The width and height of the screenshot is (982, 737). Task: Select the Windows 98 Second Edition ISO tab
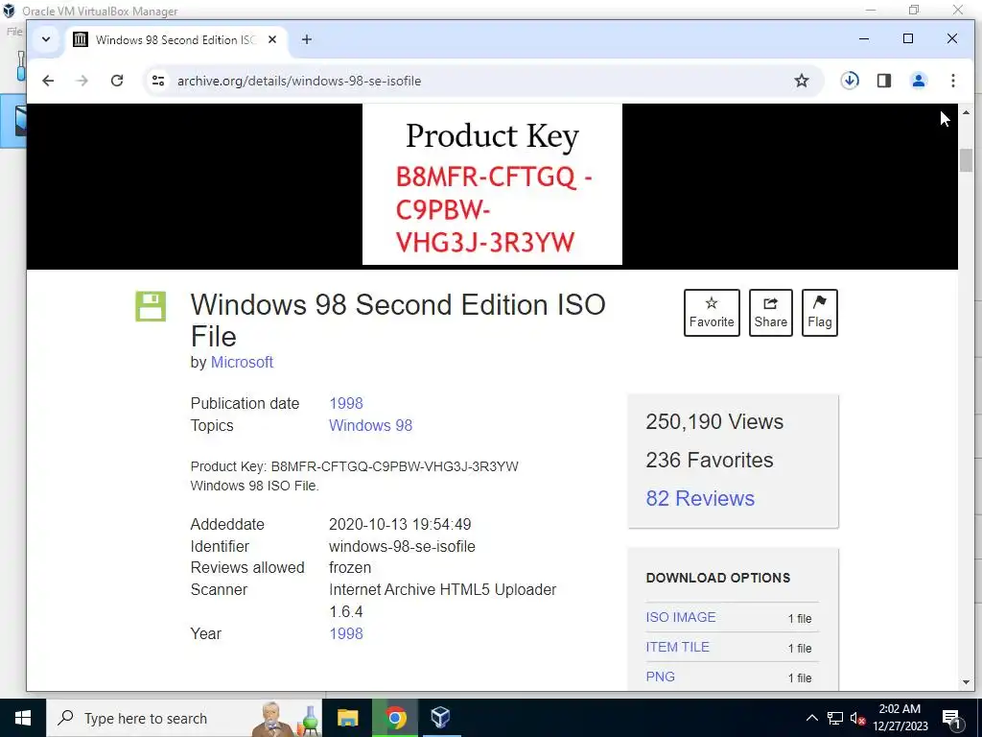pyautogui.click(x=175, y=39)
